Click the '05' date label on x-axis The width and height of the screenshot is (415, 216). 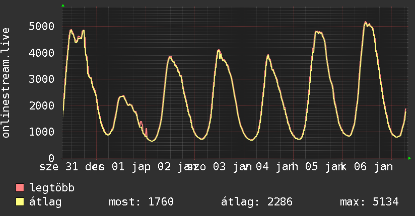(311, 167)
